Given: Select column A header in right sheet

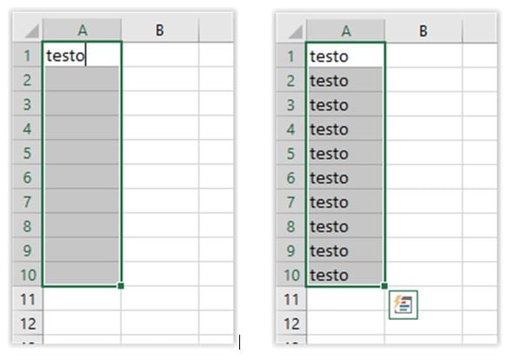Looking at the screenshot, I should click(x=345, y=31).
